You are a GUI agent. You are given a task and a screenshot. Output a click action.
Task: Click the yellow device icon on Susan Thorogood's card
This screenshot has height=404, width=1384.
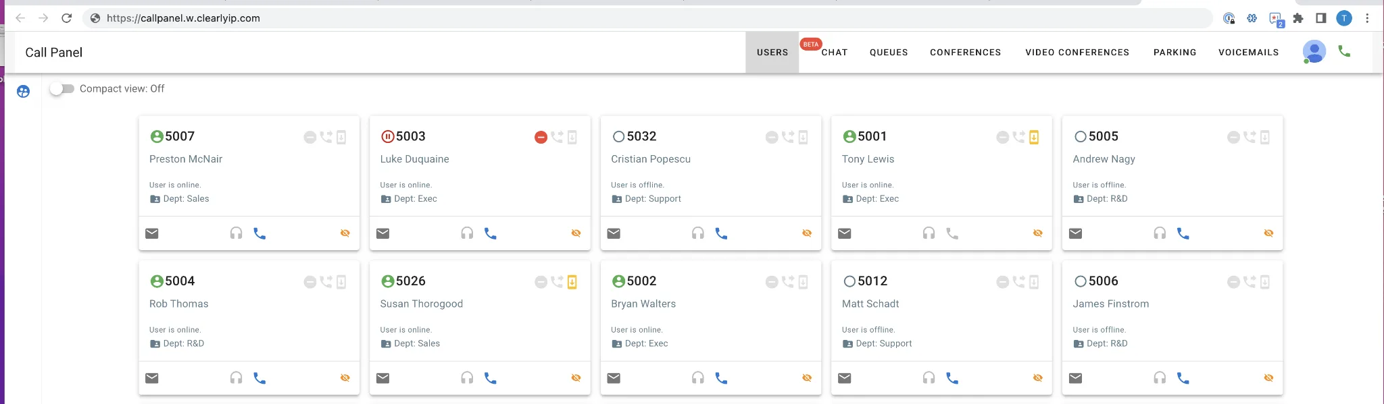coord(572,282)
